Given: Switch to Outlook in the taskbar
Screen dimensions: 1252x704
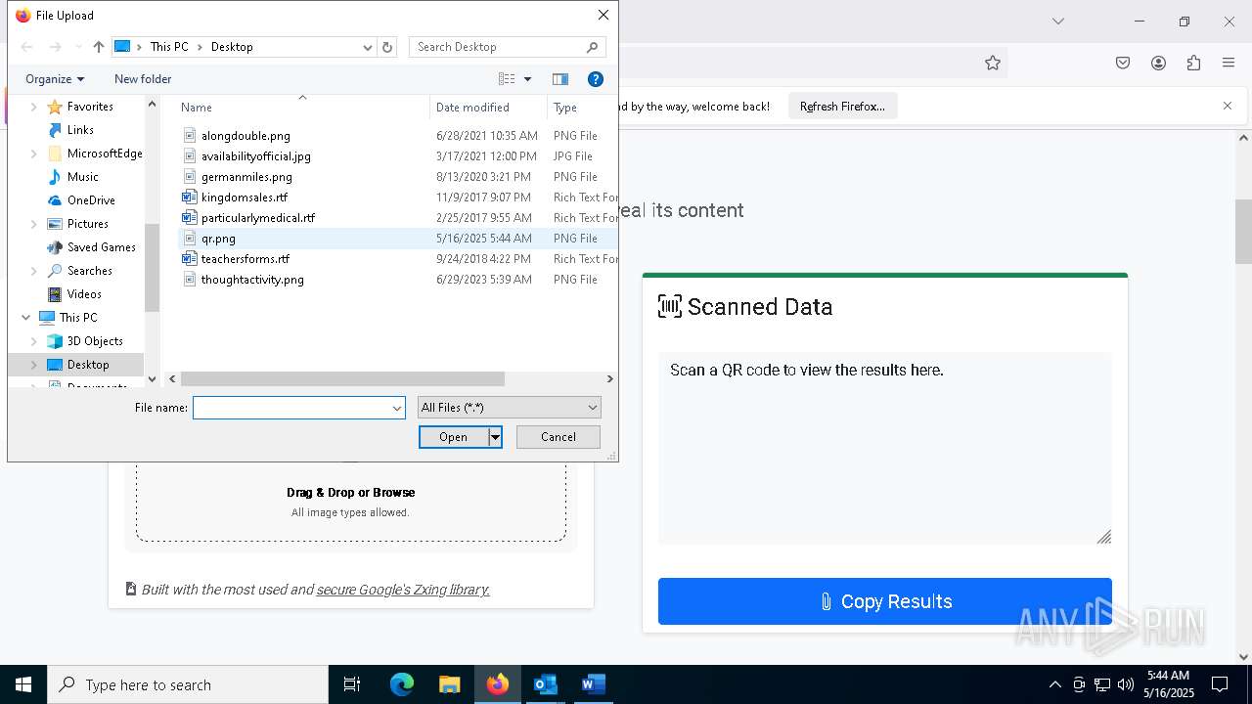Looking at the screenshot, I should 545,684.
